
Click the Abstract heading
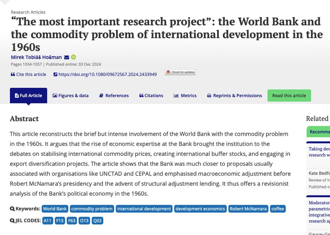[x=24, y=119]
